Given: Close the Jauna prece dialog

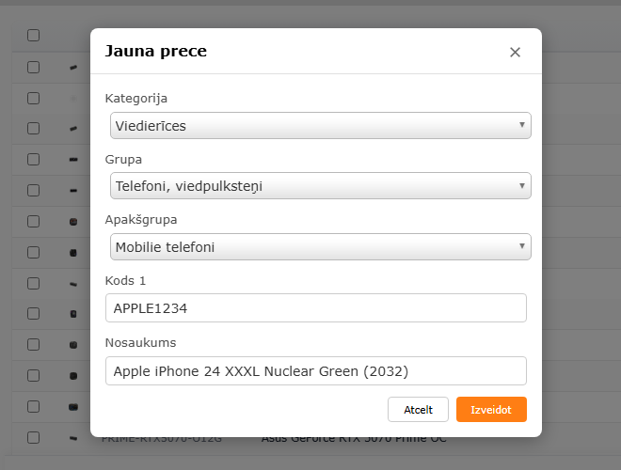Looking at the screenshot, I should [x=515, y=53].
